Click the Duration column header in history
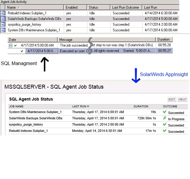Image resolution: width=190 pixels, height=179 pixels. coord(164,39)
